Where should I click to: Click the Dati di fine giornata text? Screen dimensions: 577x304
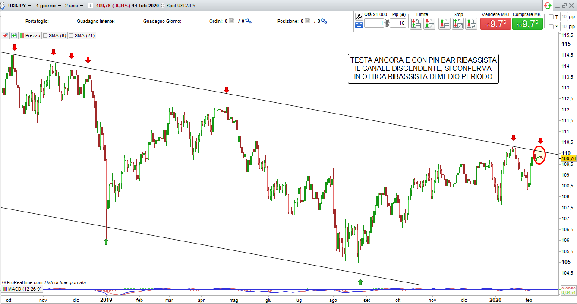[65, 282]
